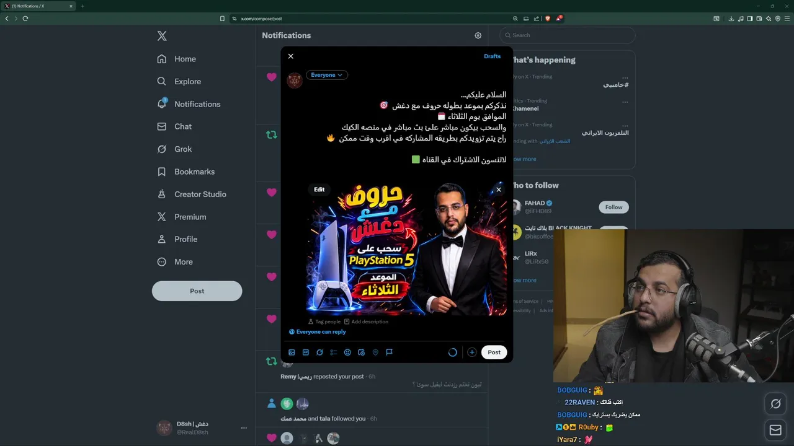
Task: Add description to the image
Action: point(366,321)
